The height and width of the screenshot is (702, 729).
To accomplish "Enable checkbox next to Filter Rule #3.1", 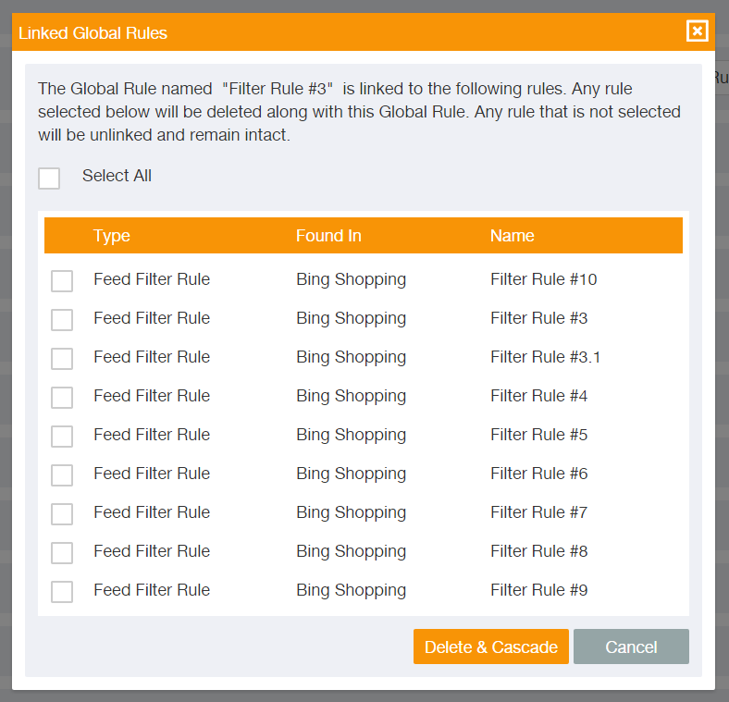I will [x=62, y=359].
